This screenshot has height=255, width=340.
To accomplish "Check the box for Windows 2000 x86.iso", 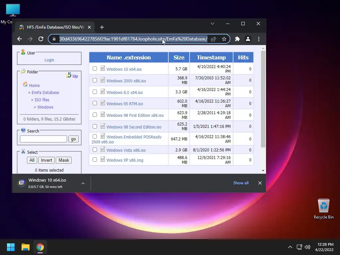I will coord(95,80).
